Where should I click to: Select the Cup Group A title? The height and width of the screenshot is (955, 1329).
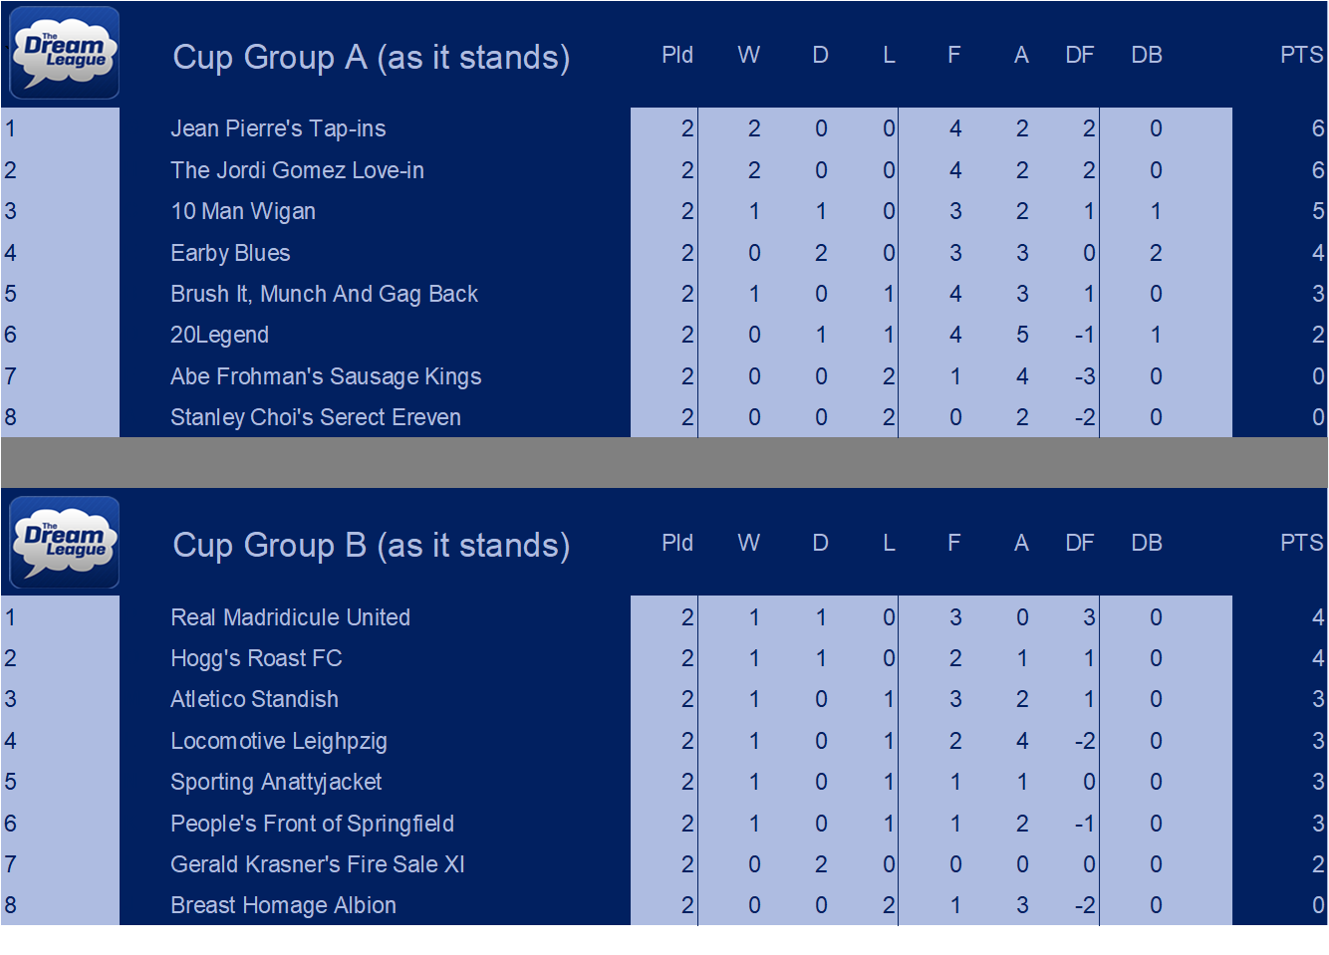pyautogui.click(x=372, y=58)
